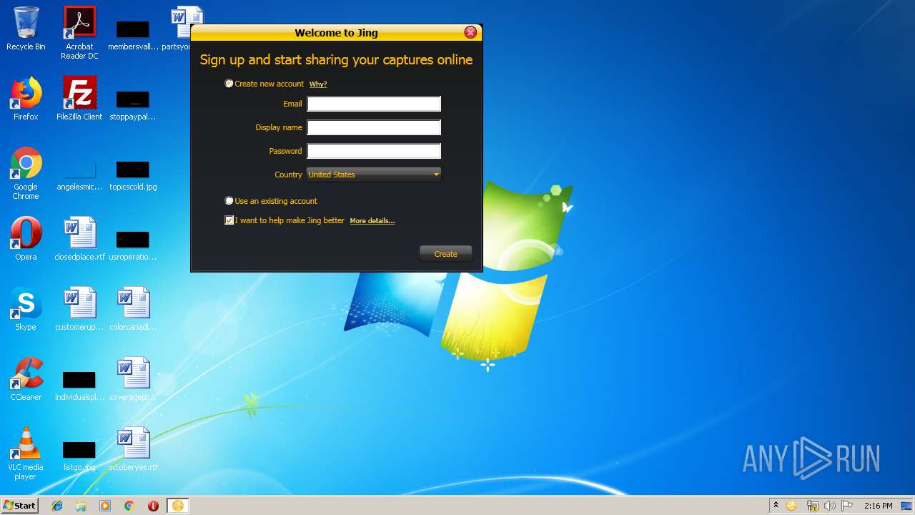This screenshot has height=515, width=915.
Task: Open VLC media player desktop shortcut
Action: tap(26, 453)
